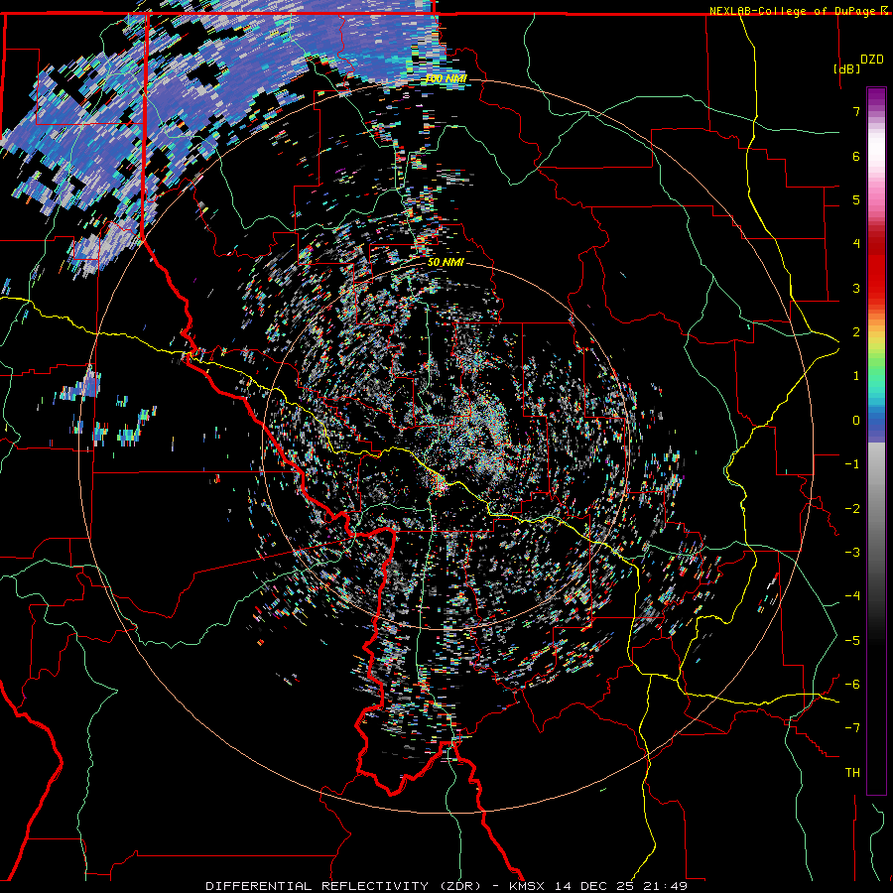Click the -6 value on color scale
This screenshot has width=893, height=893.
tap(852, 685)
